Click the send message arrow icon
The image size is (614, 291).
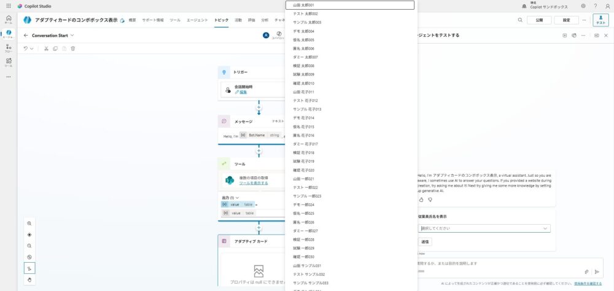pyautogui.click(x=596, y=271)
